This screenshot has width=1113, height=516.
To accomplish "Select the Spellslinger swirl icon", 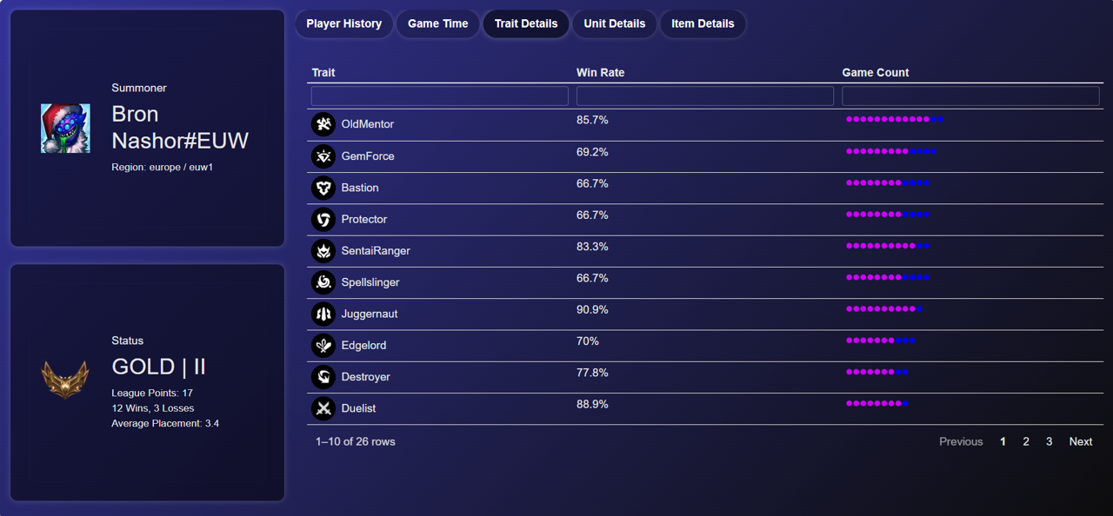I will click(x=323, y=282).
